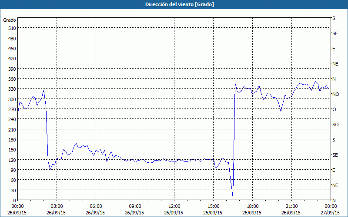Image resolution: width=348 pixels, height=217 pixels.
Task: Select the 270 degree axis label
Action: pyautogui.click(x=12, y=109)
